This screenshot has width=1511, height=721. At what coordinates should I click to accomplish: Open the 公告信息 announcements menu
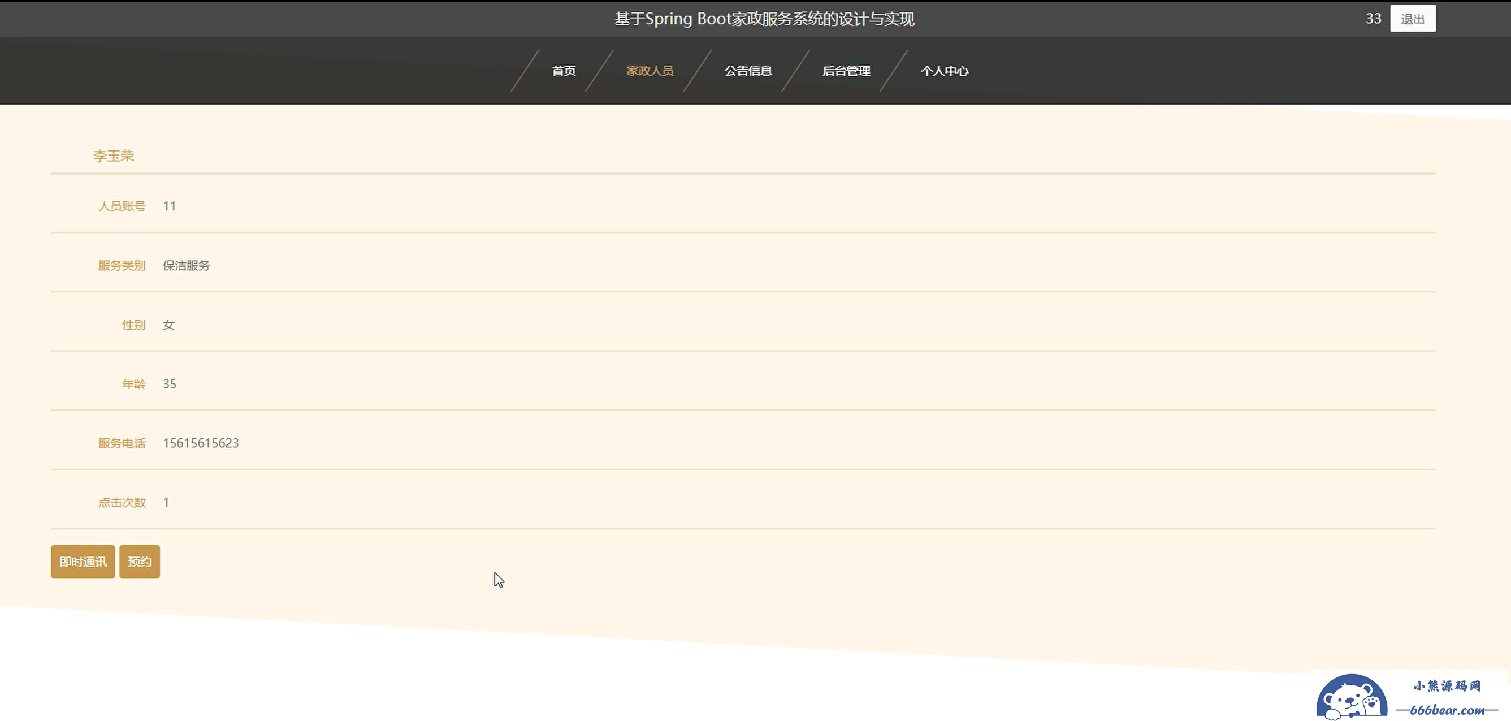coord(748,71)
